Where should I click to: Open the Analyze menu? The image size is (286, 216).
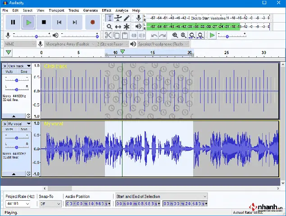[x=122, y=10]
